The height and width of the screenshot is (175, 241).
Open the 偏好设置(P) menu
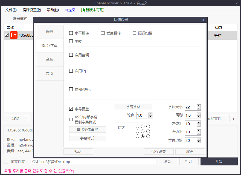[32, 10]
